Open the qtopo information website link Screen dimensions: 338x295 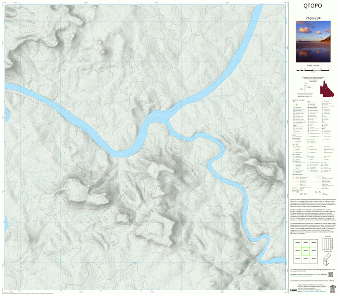click(x=301, y=276)
